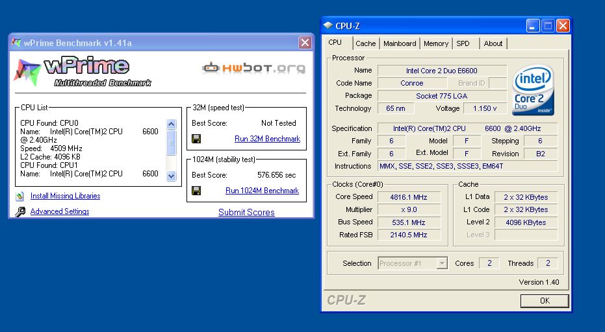This screenshot has width=605, height=332.
Task: Click Core Speed '4816.1 MHz' value
Action: 409,197
